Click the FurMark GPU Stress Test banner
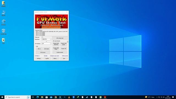This screenshot has width=176, height=99. pos(51,21)
